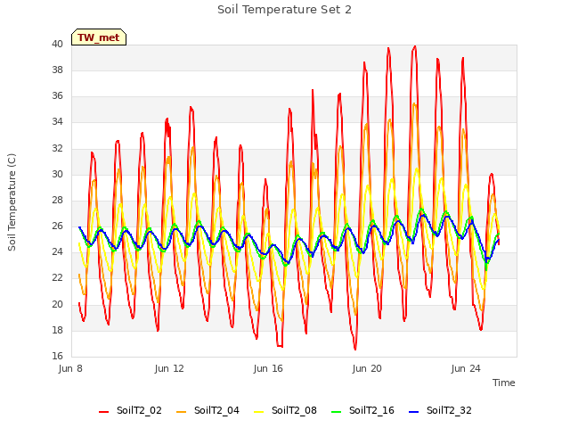Toggle the SoilT2_32 legend entry
The width and height of the screenshot is (570, 428).
(440, 410)
